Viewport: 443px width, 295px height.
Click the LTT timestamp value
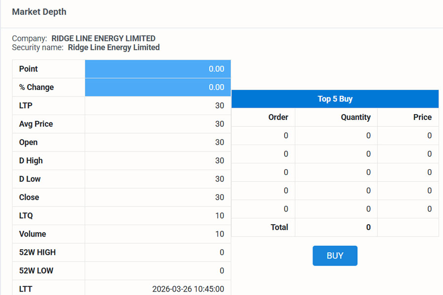188,289
